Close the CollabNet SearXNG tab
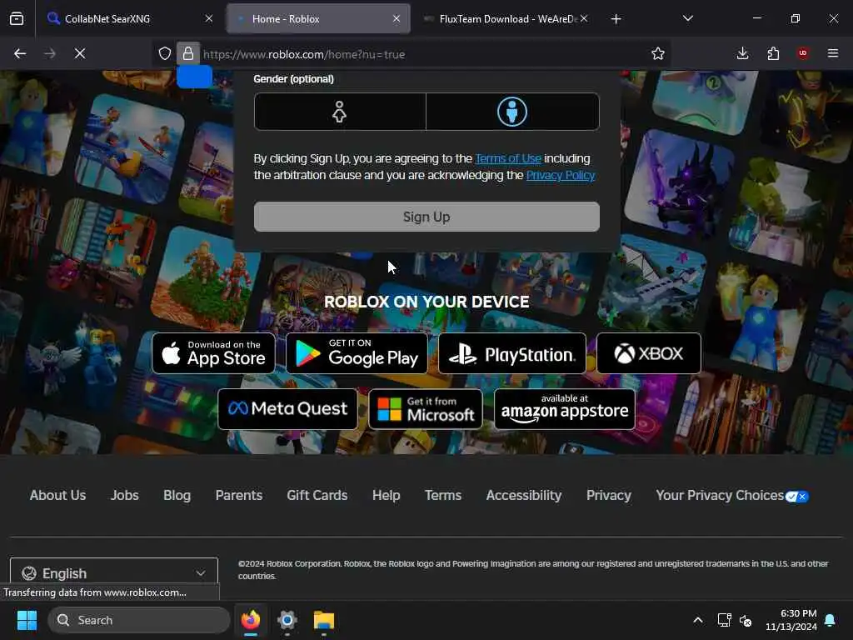This screenshot has height=640, width=853. (209, 18)
